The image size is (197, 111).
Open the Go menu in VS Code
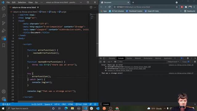36,2
